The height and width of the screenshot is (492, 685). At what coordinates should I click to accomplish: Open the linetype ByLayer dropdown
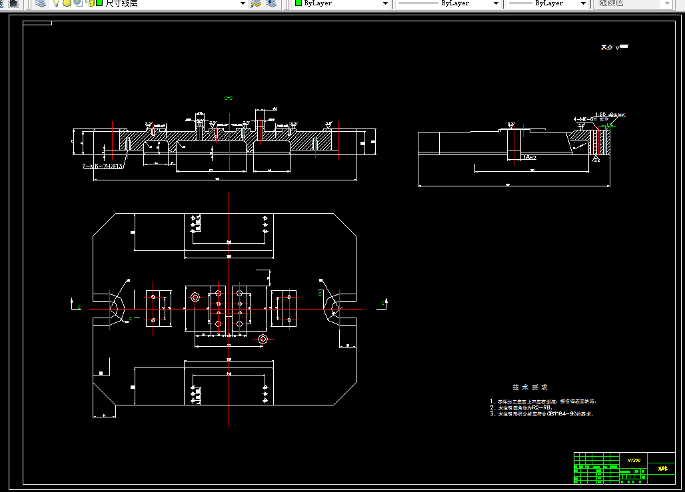448,3
